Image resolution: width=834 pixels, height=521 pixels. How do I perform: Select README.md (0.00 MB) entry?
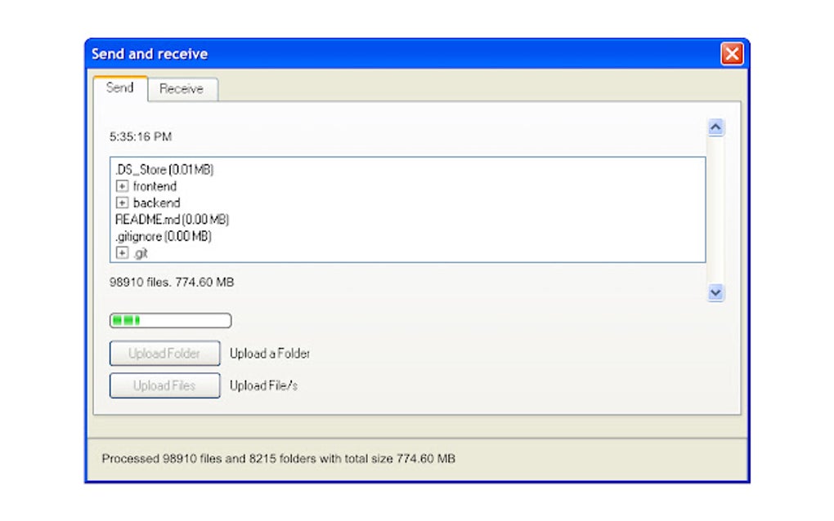click(x=172, y=220)
